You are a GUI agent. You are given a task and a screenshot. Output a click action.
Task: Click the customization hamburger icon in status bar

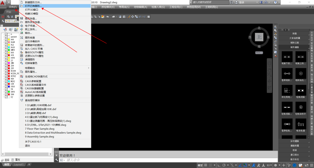pyautogui.click(x=311, y=165)
